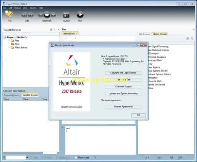
Task: Go to next bookmark (down arrow)
Action: coord(53,15)
